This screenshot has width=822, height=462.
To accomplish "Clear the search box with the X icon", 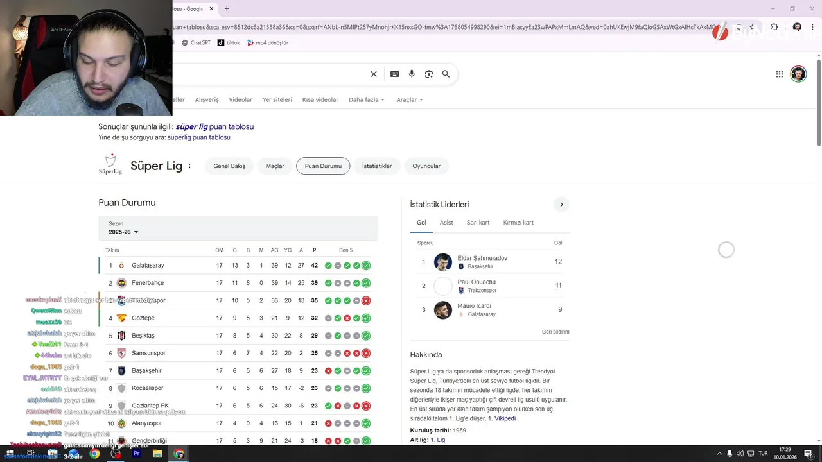I will (374, 74).
